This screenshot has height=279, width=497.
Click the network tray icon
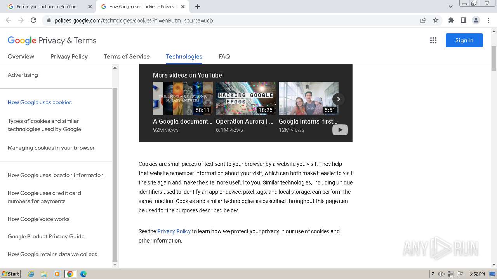tap(451, 274)
